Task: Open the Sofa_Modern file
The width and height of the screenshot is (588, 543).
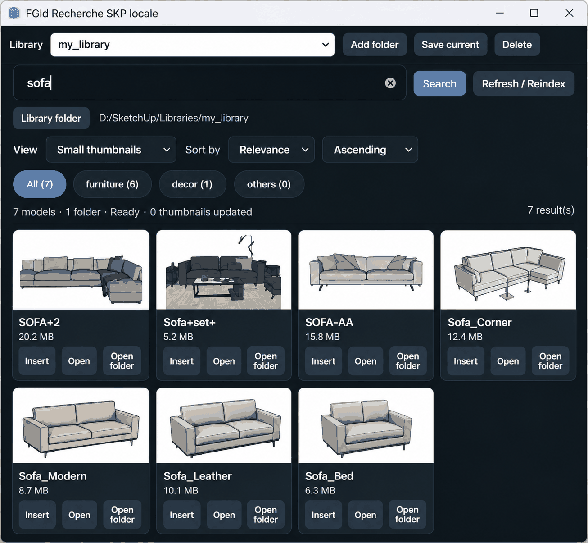Action: click(x=79, y=515)
